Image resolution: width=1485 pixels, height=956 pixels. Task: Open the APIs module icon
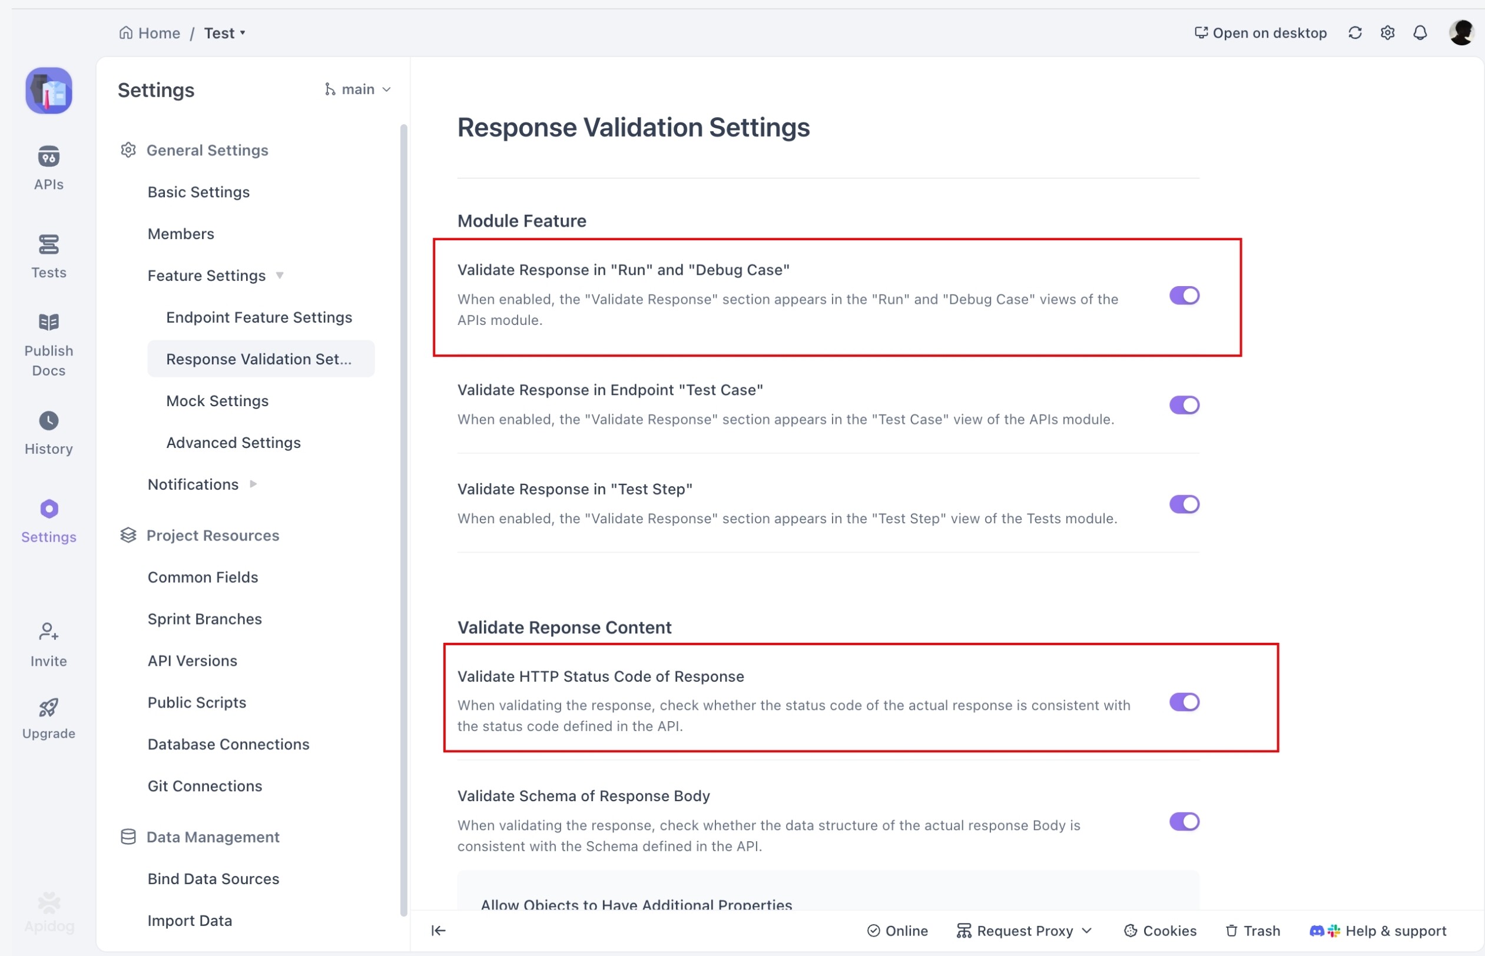click(48, 157)
